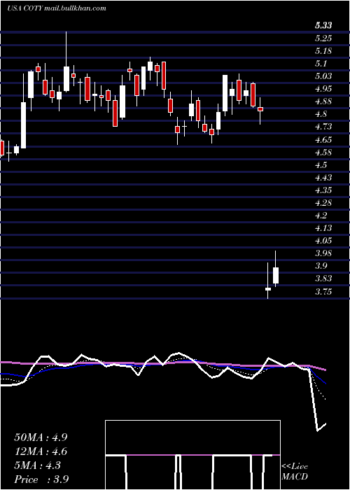Click the 12MA : 4.6 readout
This screenshot has height=490, width=350.
pyautogui.click(x=41, y=451)
